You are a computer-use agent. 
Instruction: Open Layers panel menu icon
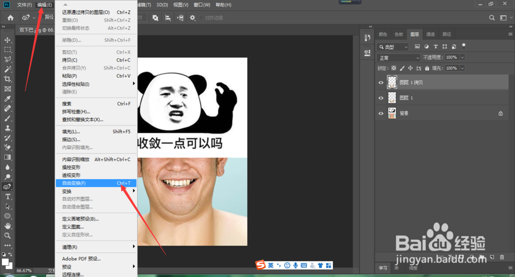click(510, 34)
